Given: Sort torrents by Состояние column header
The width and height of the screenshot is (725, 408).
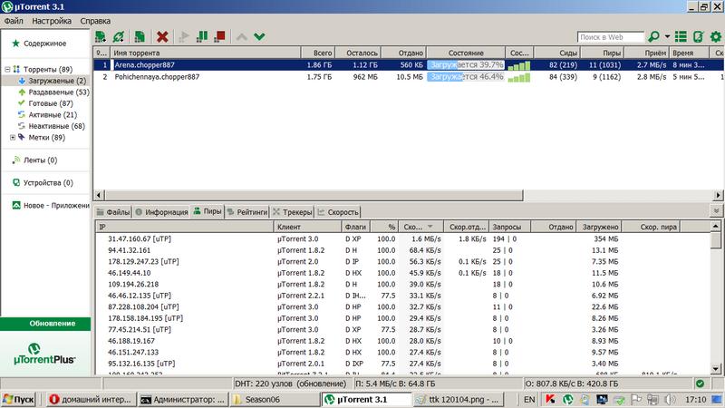Looking at the screenshot, I should [466, 53].
